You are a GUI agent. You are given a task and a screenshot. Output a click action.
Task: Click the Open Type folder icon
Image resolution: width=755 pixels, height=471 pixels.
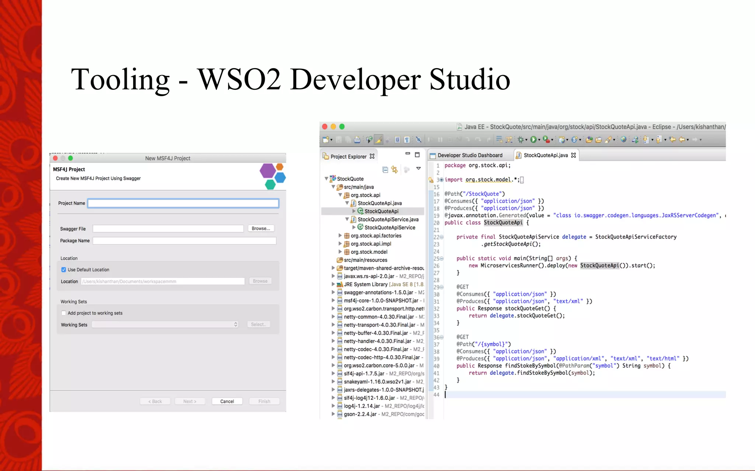589,139
